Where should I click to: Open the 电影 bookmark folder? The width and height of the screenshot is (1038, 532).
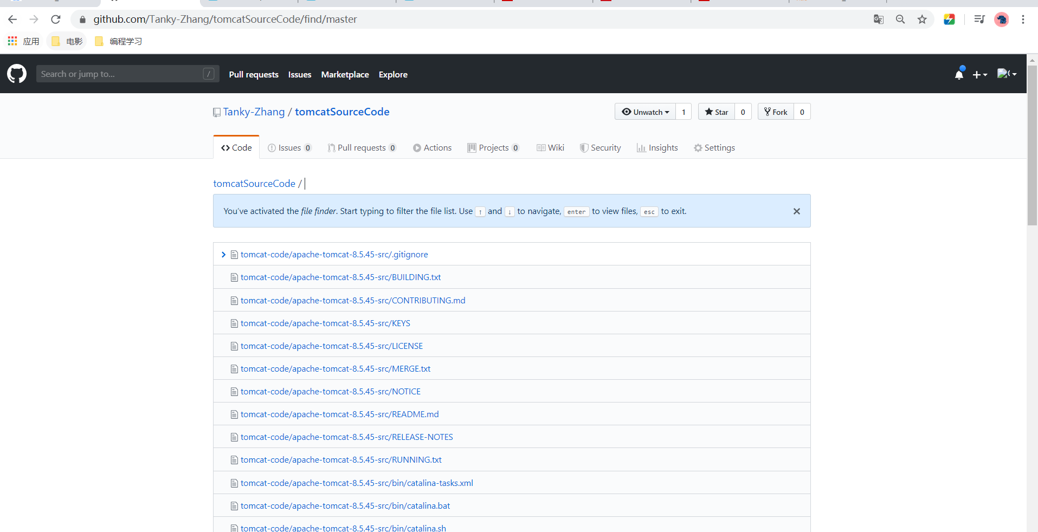coord(67,41)
